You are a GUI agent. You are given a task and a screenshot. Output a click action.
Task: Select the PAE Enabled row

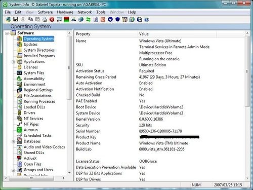pyautogui.click(x=159, y=101)
